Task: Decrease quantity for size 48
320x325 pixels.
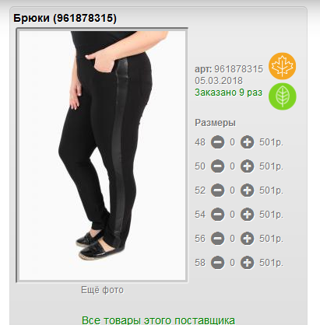Action: (x=217, y=142)
